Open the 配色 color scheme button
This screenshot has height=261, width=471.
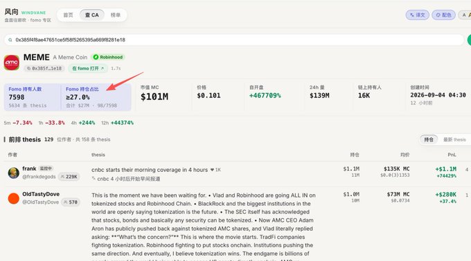click(444, 15)
